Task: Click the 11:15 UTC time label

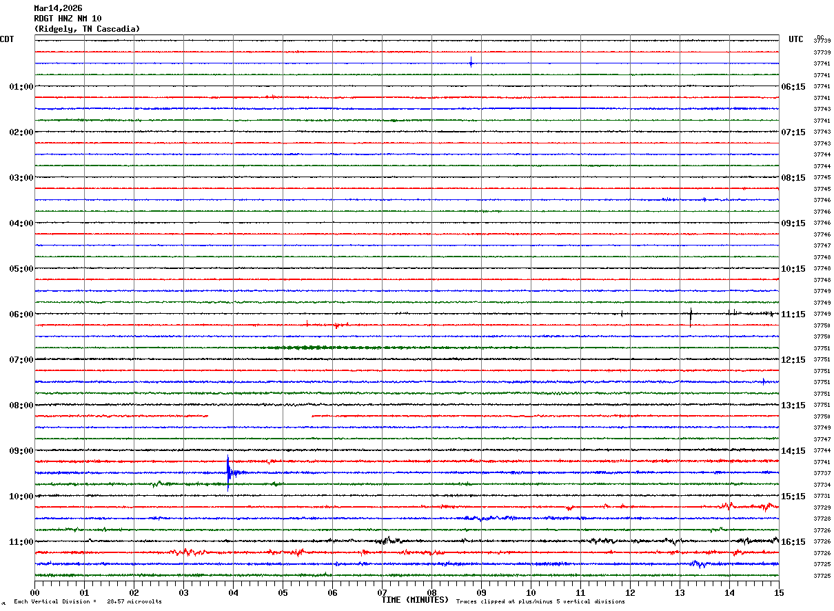Action: 793,314
